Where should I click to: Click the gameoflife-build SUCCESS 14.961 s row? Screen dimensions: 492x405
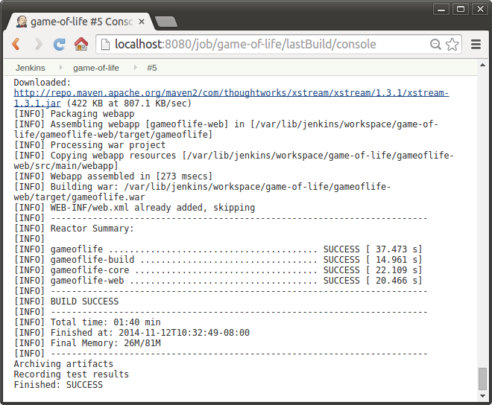pos(218,260)
